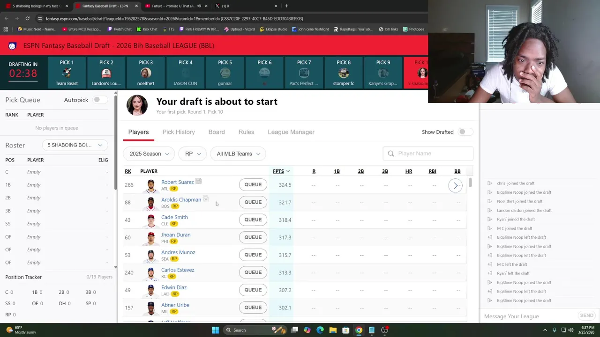
Task: Open the OBS icon in the taskbar
Action: coord(384,330)
